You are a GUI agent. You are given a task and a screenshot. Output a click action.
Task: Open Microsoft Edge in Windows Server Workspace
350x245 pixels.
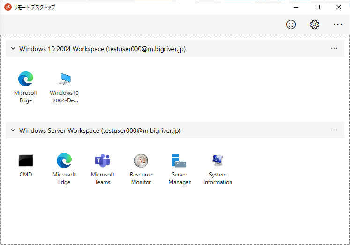pyautogui.click(x=64, y=169)
